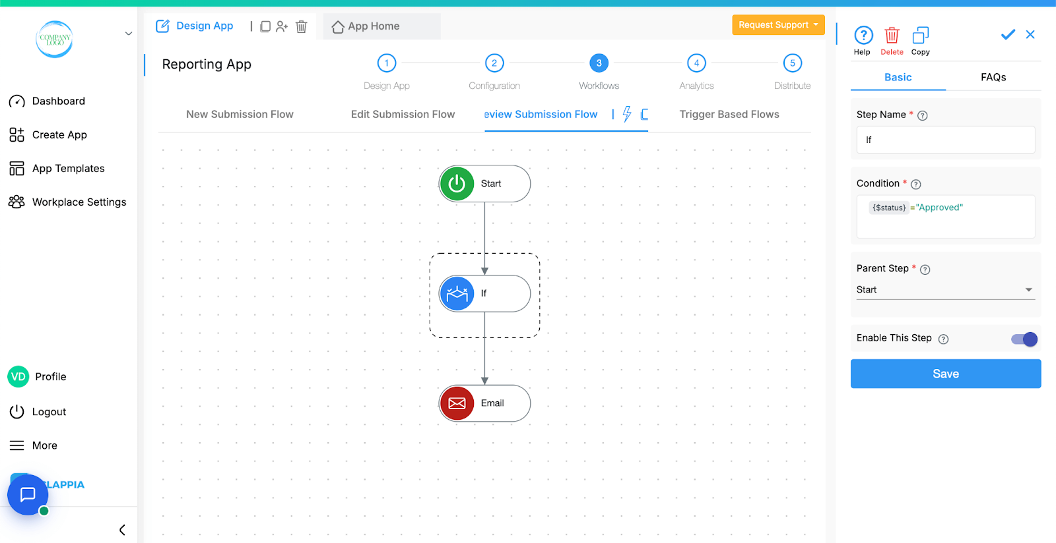Close the step properties panel
Image resolution: width=1056 pixels, height=543 pixels.
click(1030, 34)
